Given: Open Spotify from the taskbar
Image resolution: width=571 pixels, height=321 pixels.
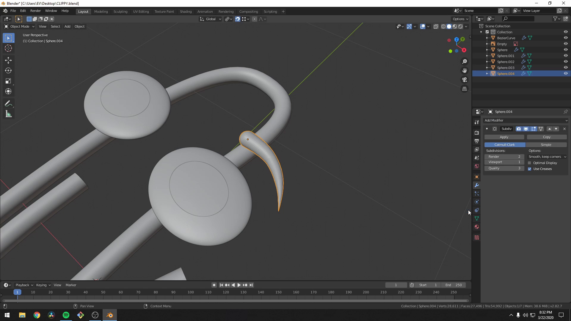Looking at the screenshot, I should click(66, 315).
